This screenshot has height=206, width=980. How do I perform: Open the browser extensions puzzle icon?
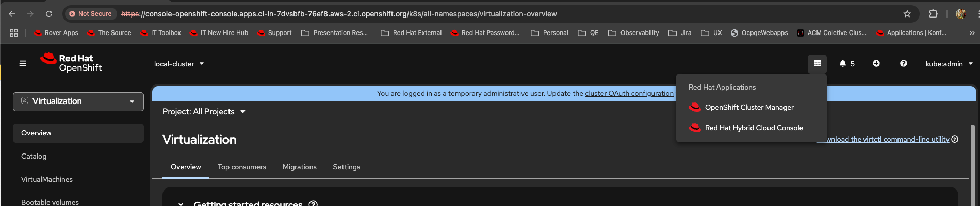tap(933, 14)
